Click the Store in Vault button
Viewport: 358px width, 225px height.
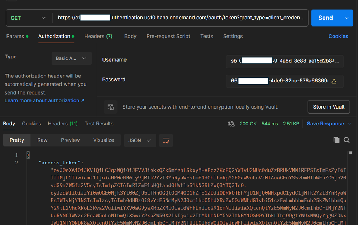point(329,107)
